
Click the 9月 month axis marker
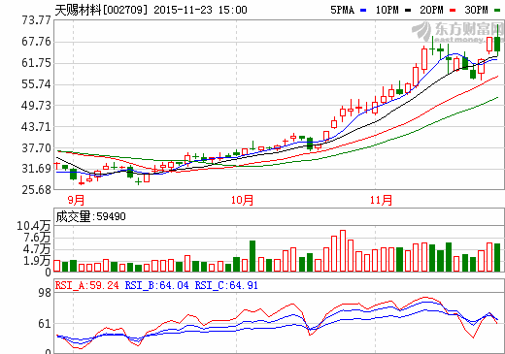tap(76, 200)
